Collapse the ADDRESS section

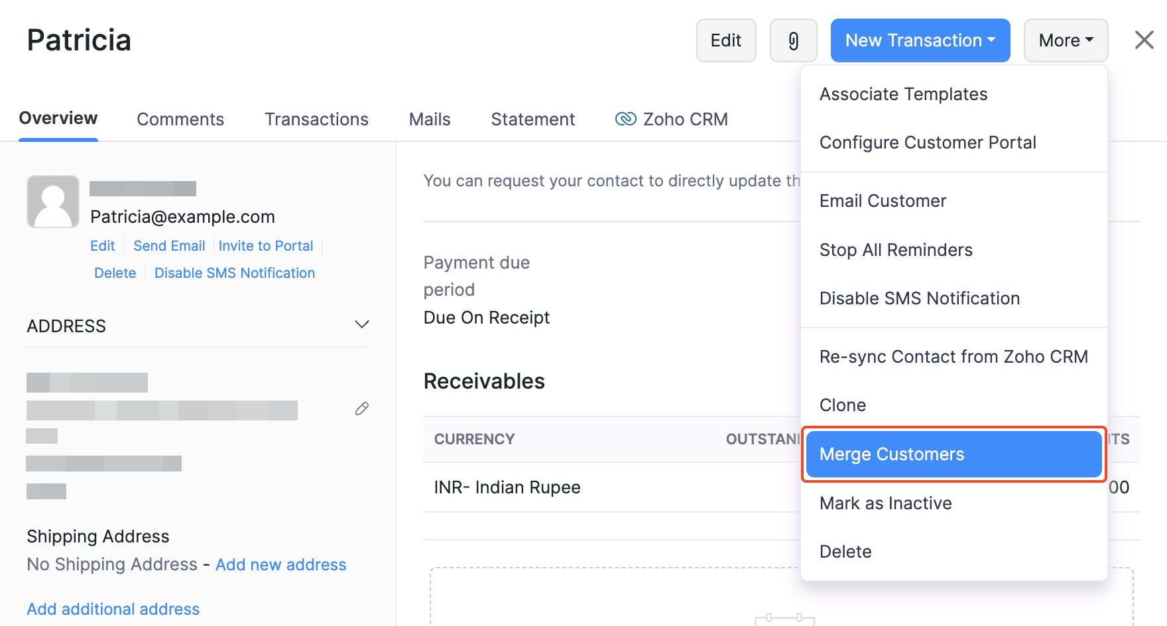361,324
